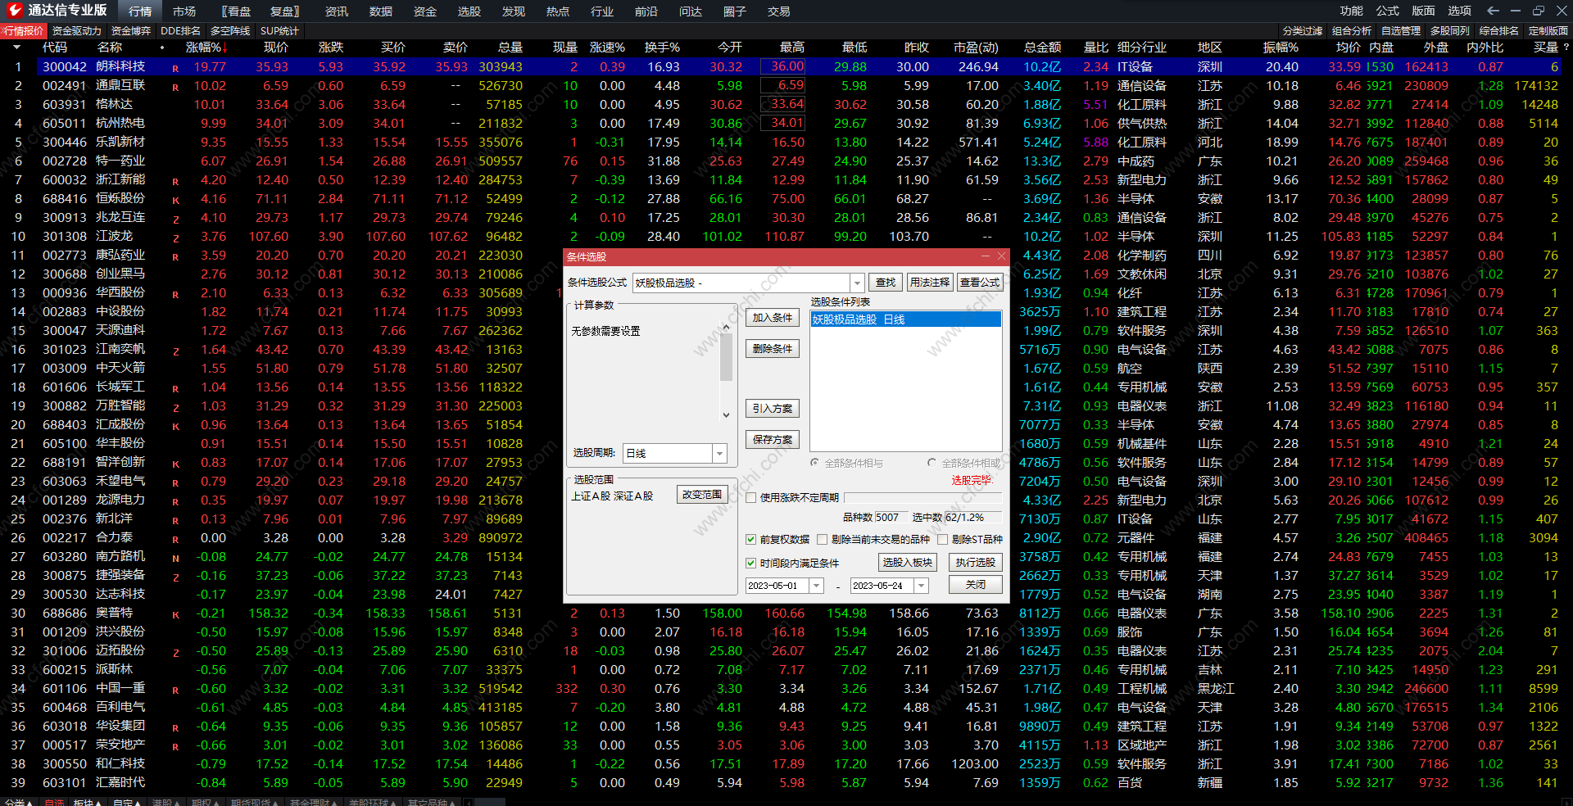Viewport: 1573px width, 806px height.
Task: Open the 条件选股公式 formula dropdown
Action: tap(857, 283)
